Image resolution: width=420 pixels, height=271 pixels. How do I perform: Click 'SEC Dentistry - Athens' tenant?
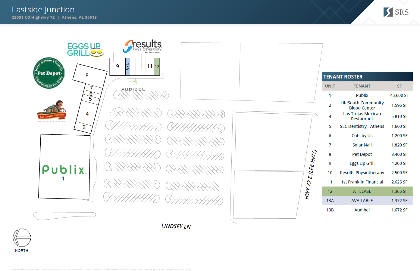point(362,126)
